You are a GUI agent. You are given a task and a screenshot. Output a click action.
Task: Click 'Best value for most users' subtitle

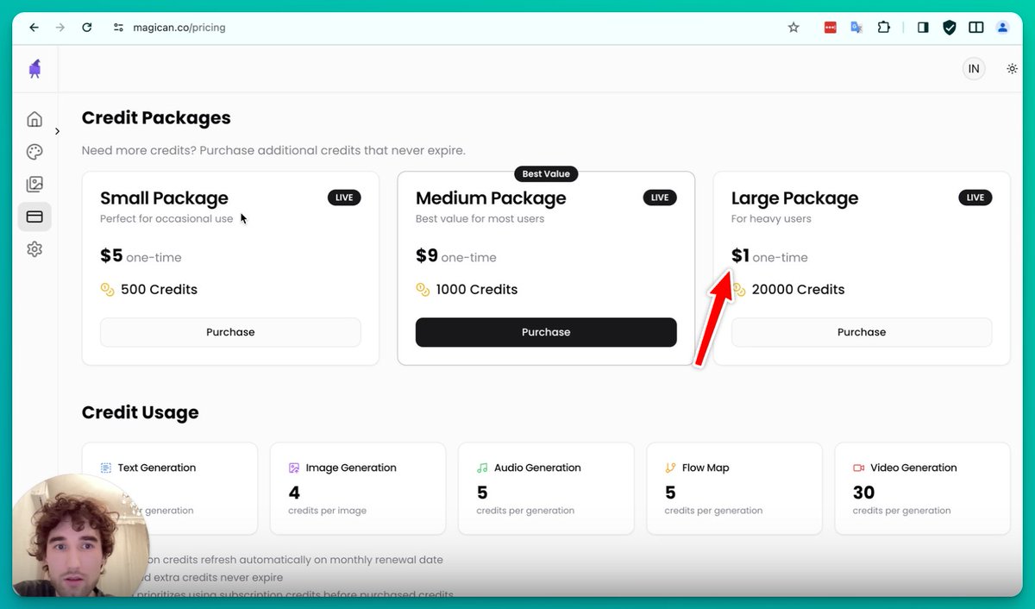(x=480, y=219)
